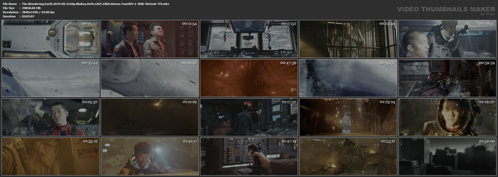Click the mkv file name text
Image resolution: width=498 pixels, height=177 pixels.
[95, 4]
